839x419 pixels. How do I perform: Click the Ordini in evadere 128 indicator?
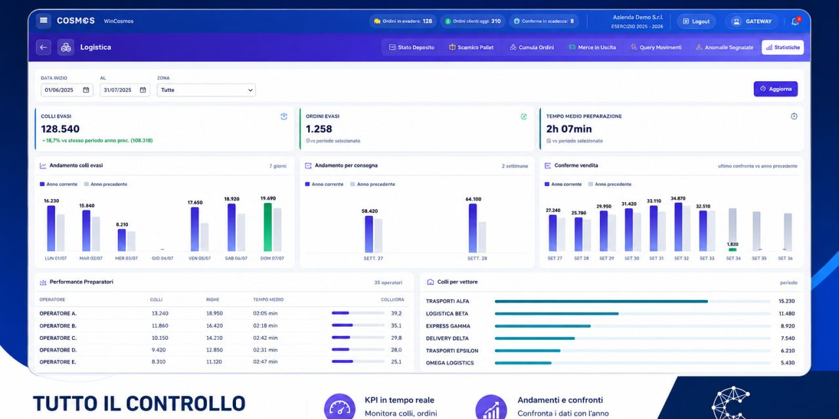(x=403, y=22)
